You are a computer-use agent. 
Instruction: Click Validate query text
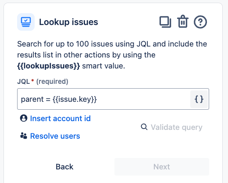click(177, 127)
